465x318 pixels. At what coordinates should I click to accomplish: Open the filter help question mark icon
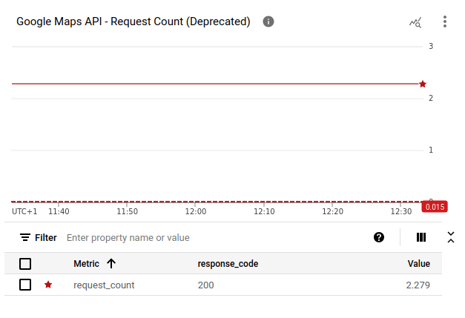[x=379, y=237]
